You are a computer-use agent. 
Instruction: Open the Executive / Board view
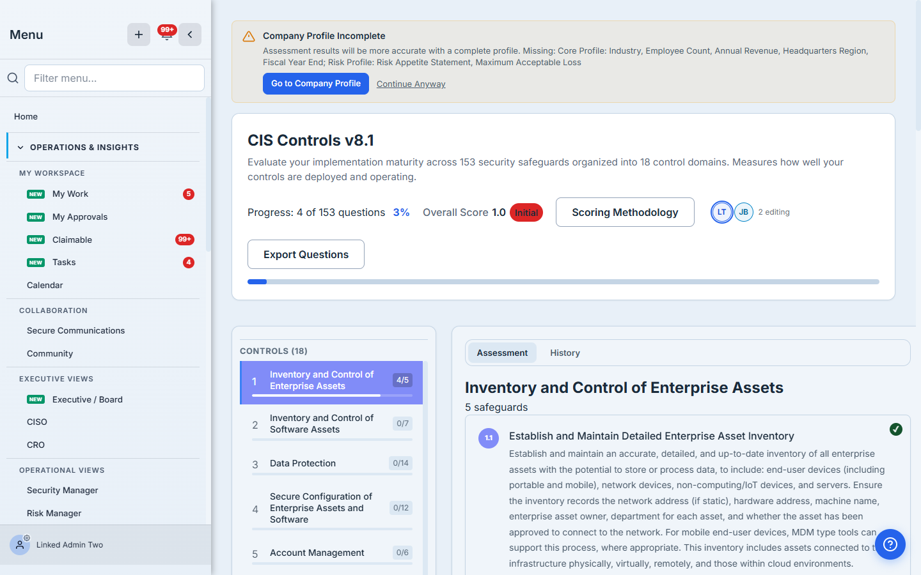tap(88, 399)
